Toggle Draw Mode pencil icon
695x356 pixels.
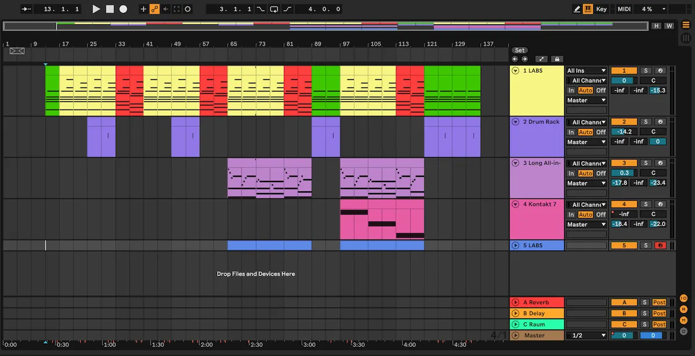pos(577,9)
